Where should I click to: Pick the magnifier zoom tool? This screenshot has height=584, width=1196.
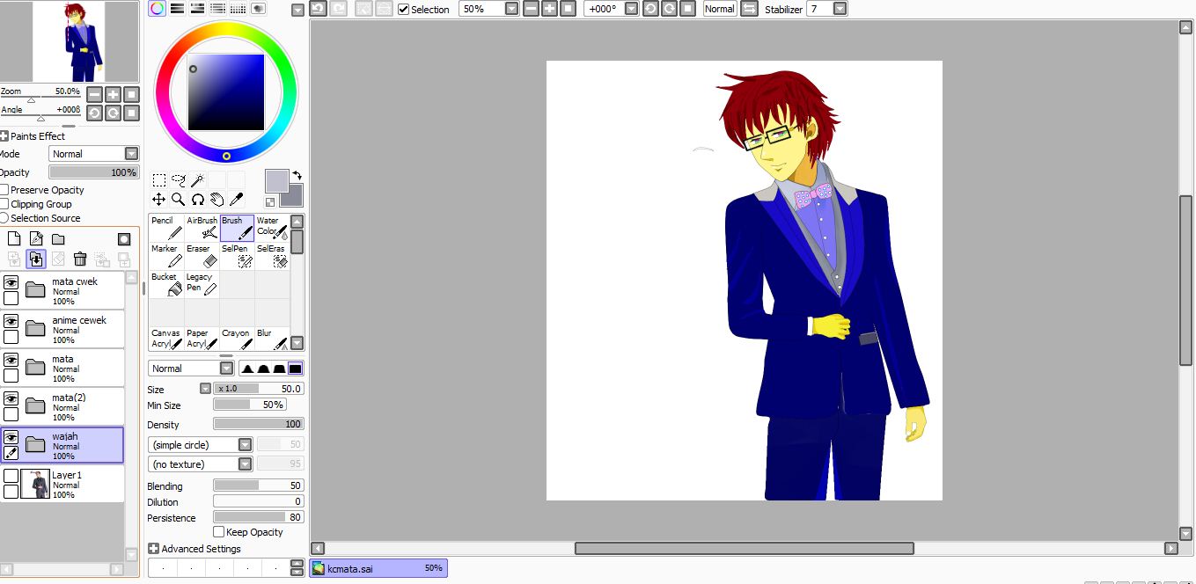tap(179, 200)
